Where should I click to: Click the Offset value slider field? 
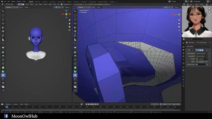tap(202, 62)
